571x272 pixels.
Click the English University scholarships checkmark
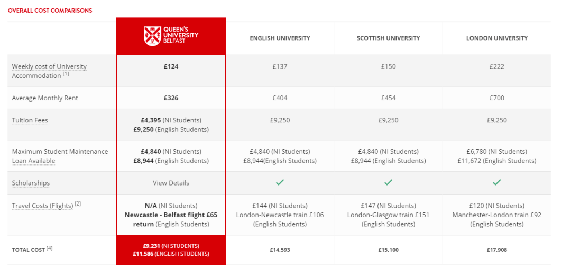click(280, 182)
